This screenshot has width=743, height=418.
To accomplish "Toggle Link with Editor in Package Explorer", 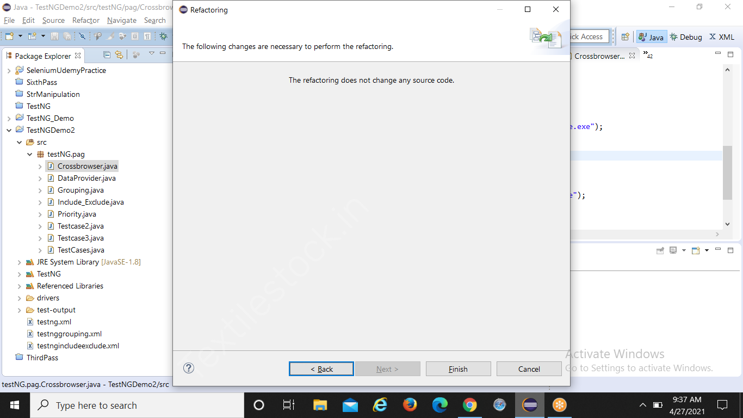I will pyautogui.click(x=119, y=55).
